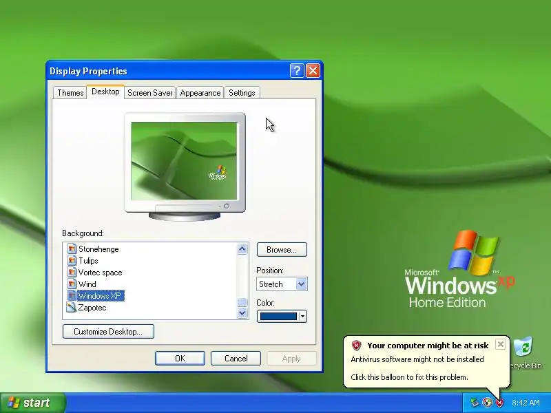This screenshot has height=413, width=551.
Task: Select Vortec space in the background list
Action: coord(100,272)
